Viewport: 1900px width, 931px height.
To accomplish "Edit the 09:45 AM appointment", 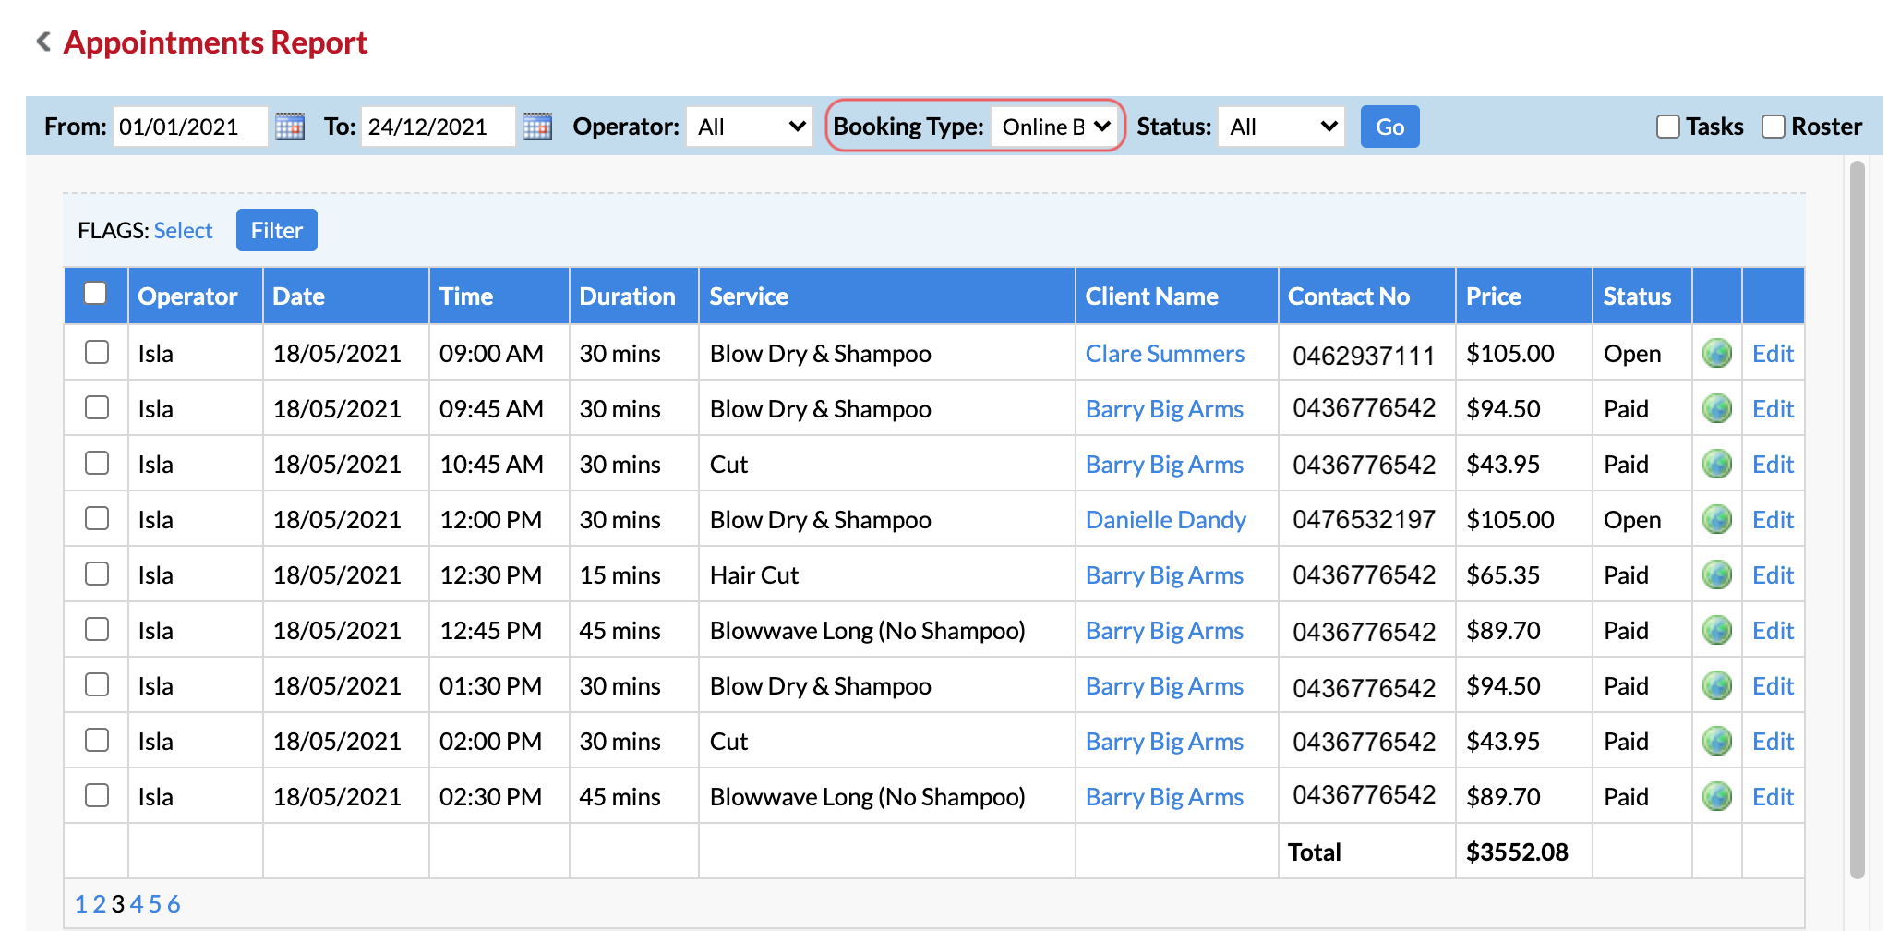I will [x=1773, y=409].
